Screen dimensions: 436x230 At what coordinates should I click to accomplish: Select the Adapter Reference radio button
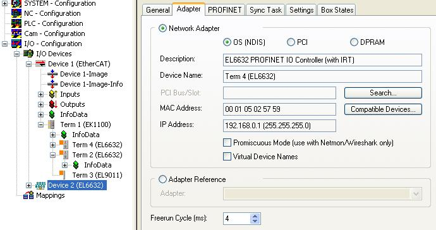pos(162,179)
